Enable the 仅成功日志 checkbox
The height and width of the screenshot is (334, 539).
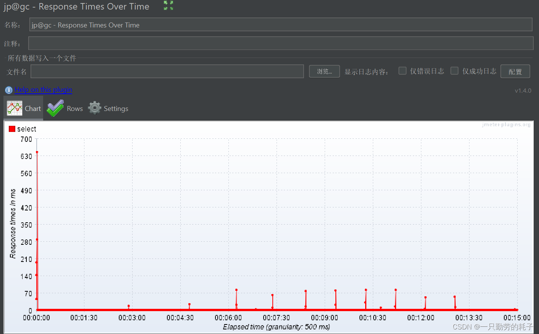pos(455,71)
